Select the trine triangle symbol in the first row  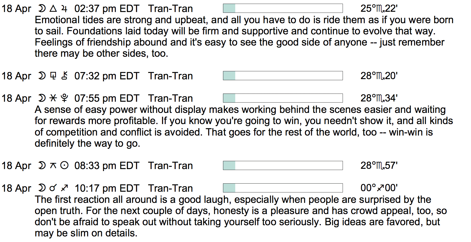click(53, 9)
